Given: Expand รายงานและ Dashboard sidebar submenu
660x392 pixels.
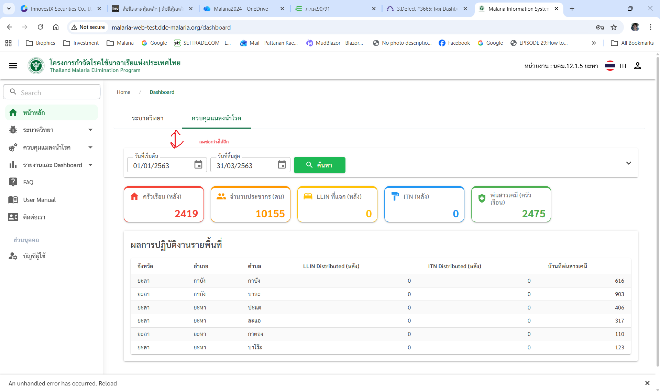Looking at the screenshot, I should (90, 165).
